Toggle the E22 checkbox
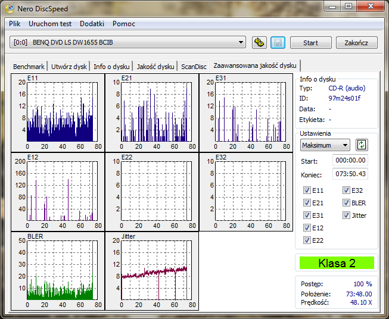Viewport: 389px width, 319px height. 307,240
